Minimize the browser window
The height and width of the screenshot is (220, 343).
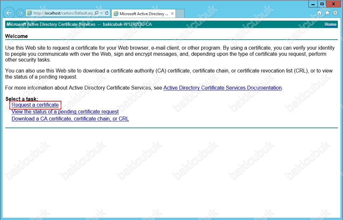(x=313, y=4)
